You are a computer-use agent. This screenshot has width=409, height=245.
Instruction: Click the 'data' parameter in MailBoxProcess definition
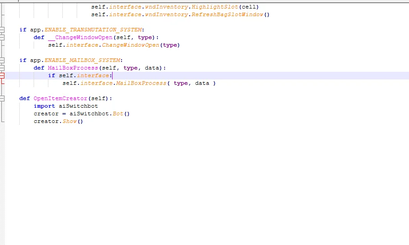[152, 68]
